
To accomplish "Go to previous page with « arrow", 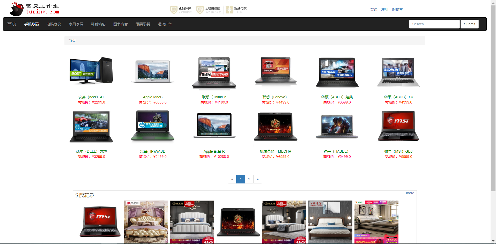I will coord(232,179).
